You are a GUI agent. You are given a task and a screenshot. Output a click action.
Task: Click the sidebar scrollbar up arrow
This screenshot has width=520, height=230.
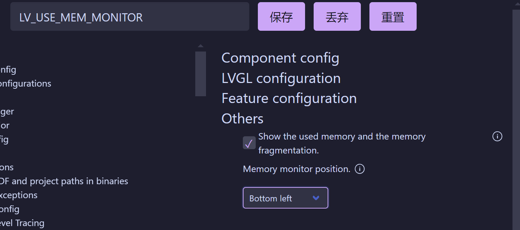(x=200, y=46)
